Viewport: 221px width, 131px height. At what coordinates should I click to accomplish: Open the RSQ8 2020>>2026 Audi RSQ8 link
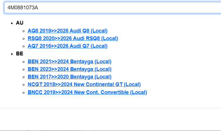pyautogui.click(x=73, y=38)
